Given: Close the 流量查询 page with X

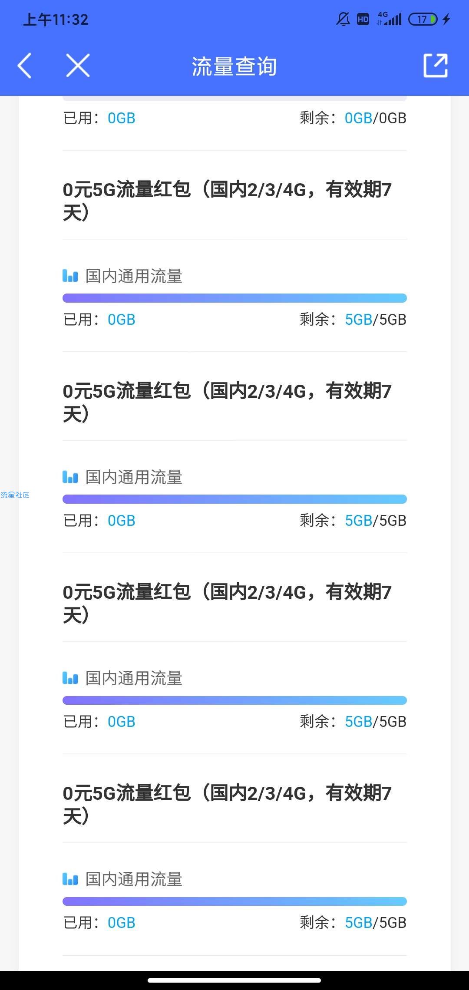Looking at the screenshot, I should click(x=78, y=66).
